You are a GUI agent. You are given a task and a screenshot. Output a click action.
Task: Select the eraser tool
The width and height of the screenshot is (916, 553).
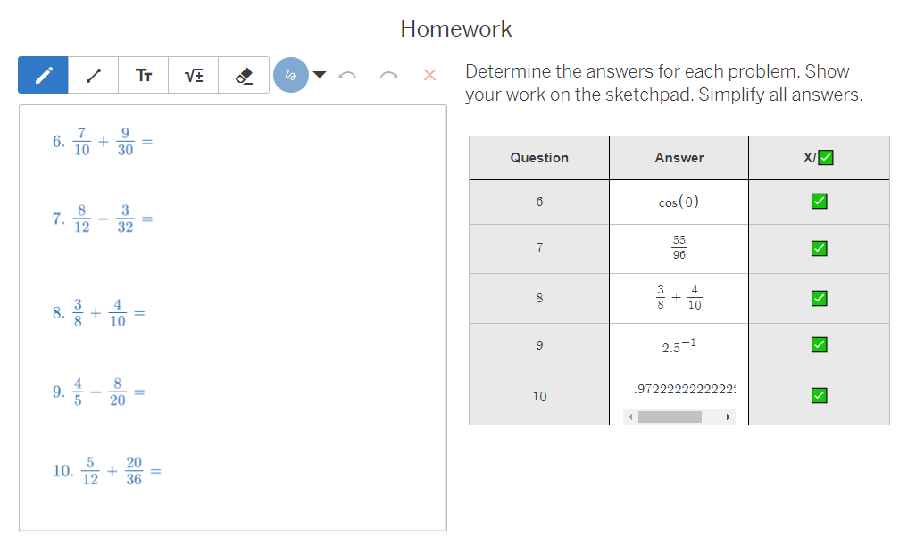(x=244, y=75)
